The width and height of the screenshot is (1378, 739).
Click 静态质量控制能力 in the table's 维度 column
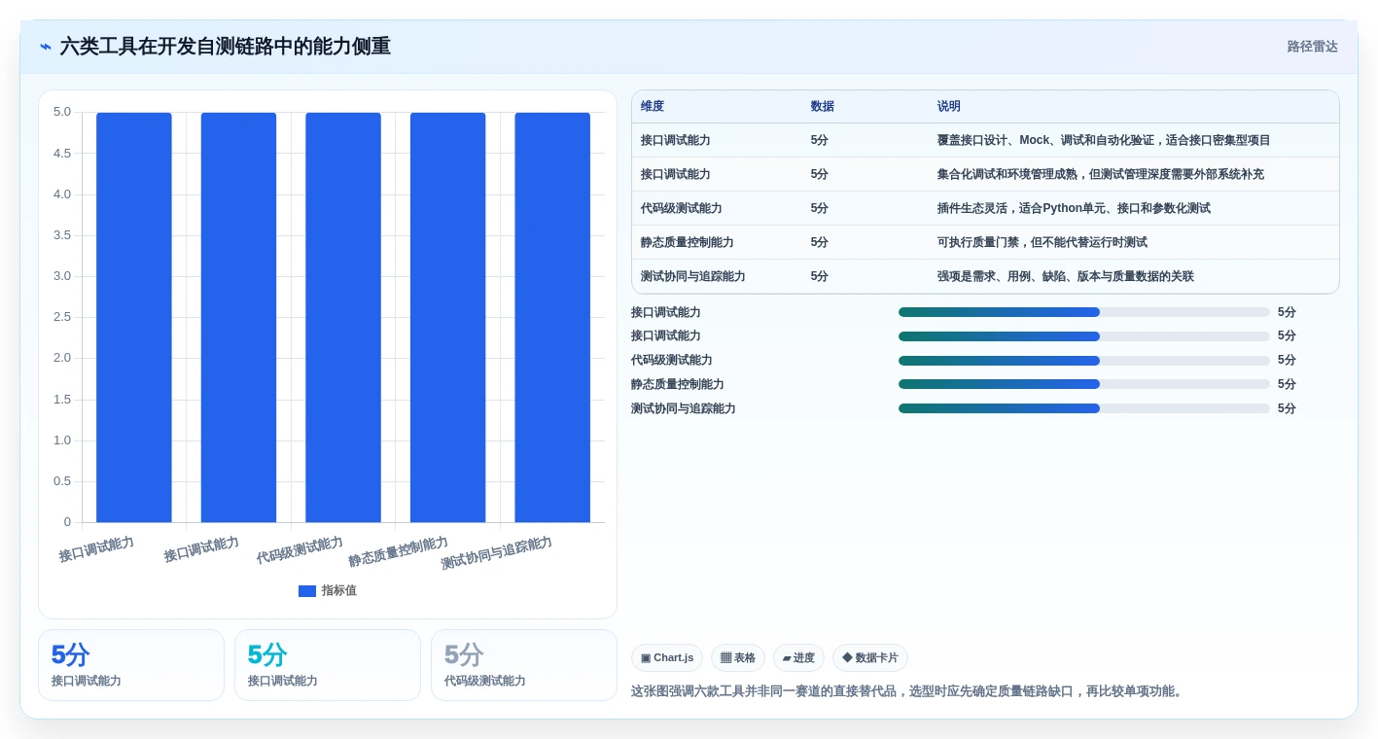[688, 243]
